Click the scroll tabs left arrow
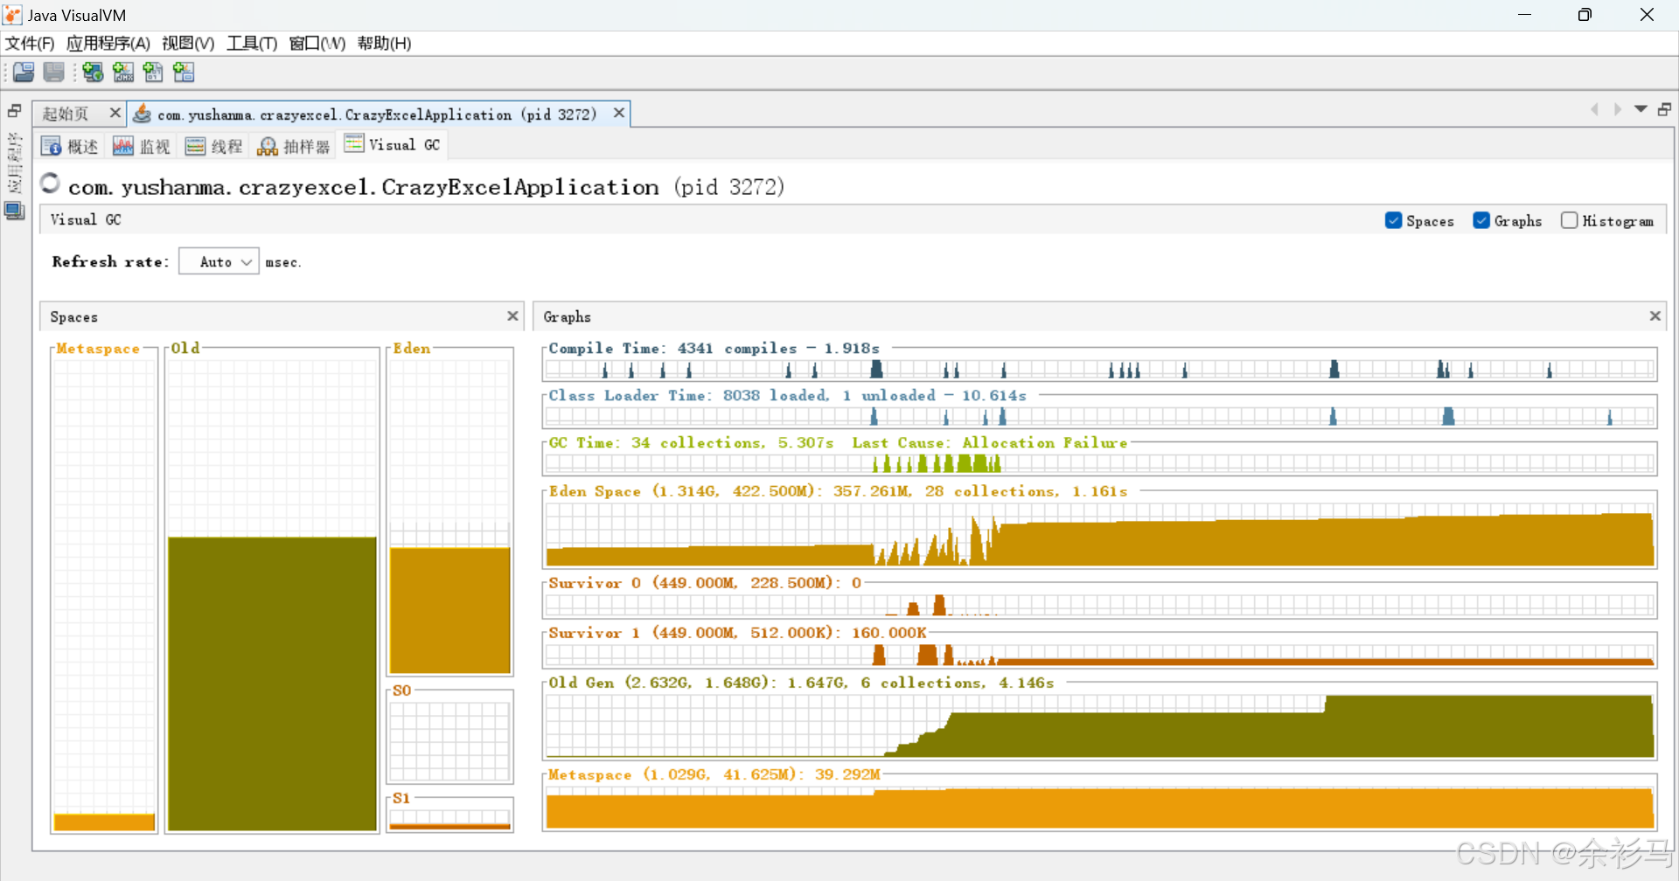The width and height of the screenshot is (1679, 881). [1594, 109]
